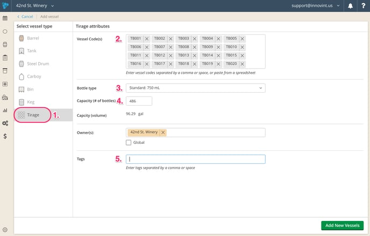Image resolution: width=370 pixels, height=236 pixels.
Task: Remove the TB001 vessel code tag
Action: tap(147, 39)
